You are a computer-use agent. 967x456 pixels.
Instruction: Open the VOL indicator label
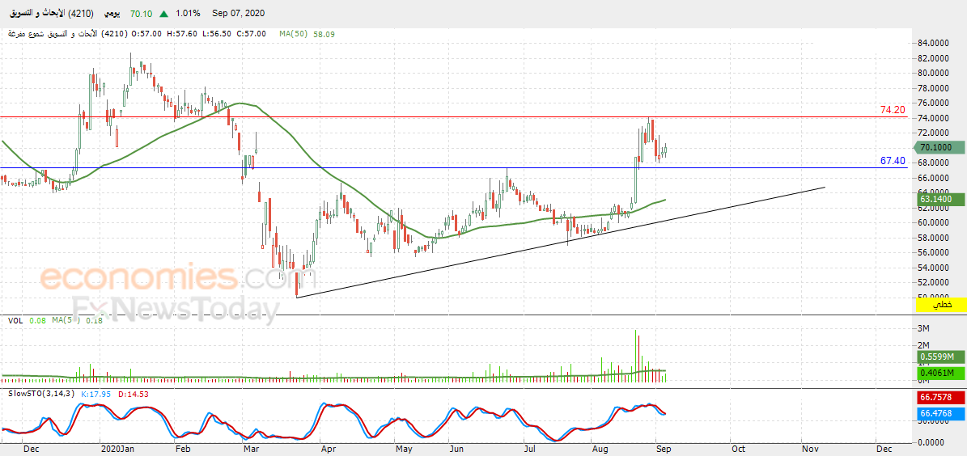click(15, 320)
